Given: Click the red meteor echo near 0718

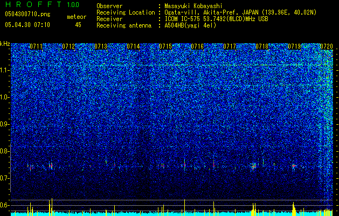Looking at the screenshot, I should click(x=254, y=166).
